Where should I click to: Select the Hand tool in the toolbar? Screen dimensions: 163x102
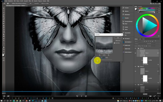[4, 47]
